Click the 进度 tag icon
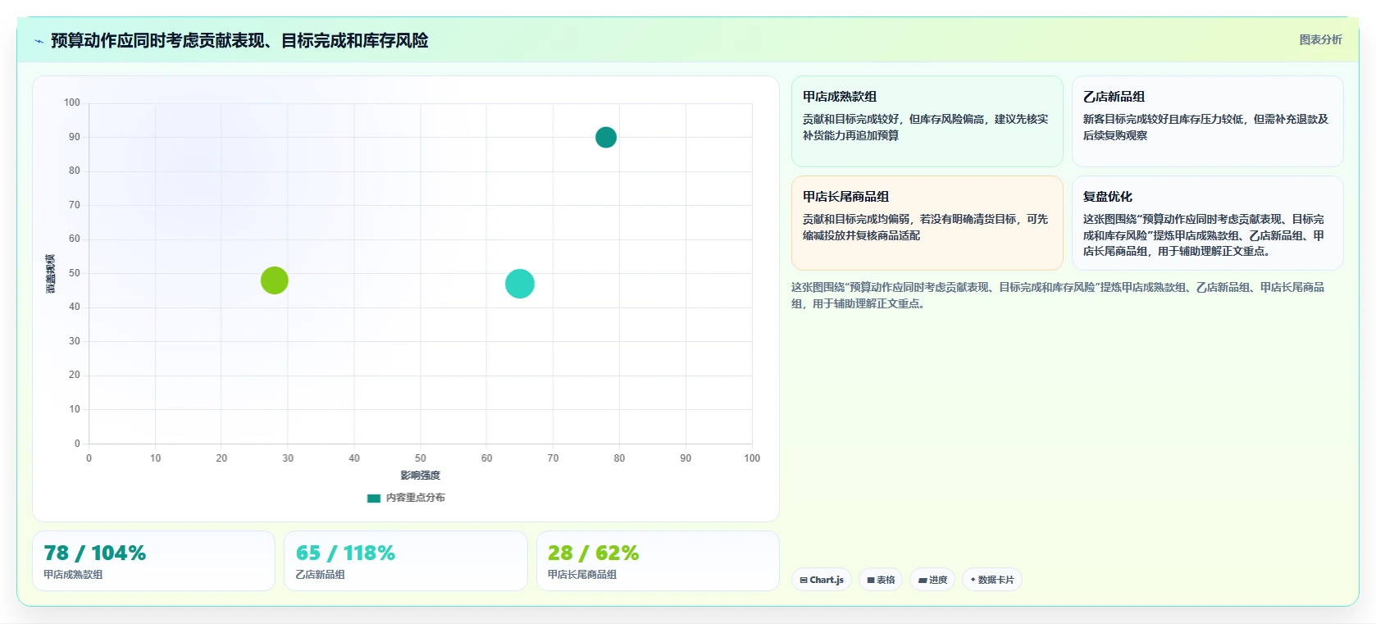 coord(923,580)
